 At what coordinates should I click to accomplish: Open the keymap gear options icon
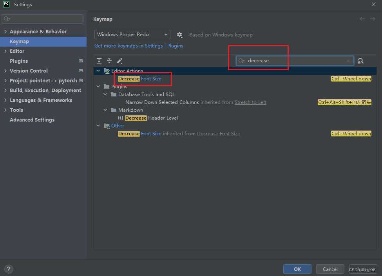(x=180, y=35)
